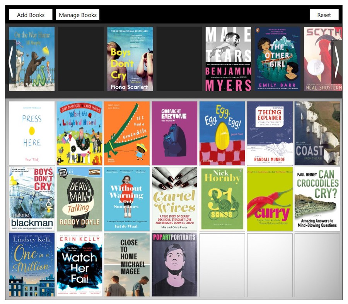
Task: Select the Goodnight Everyone purple cover
Action: click(x=174, y=133)
